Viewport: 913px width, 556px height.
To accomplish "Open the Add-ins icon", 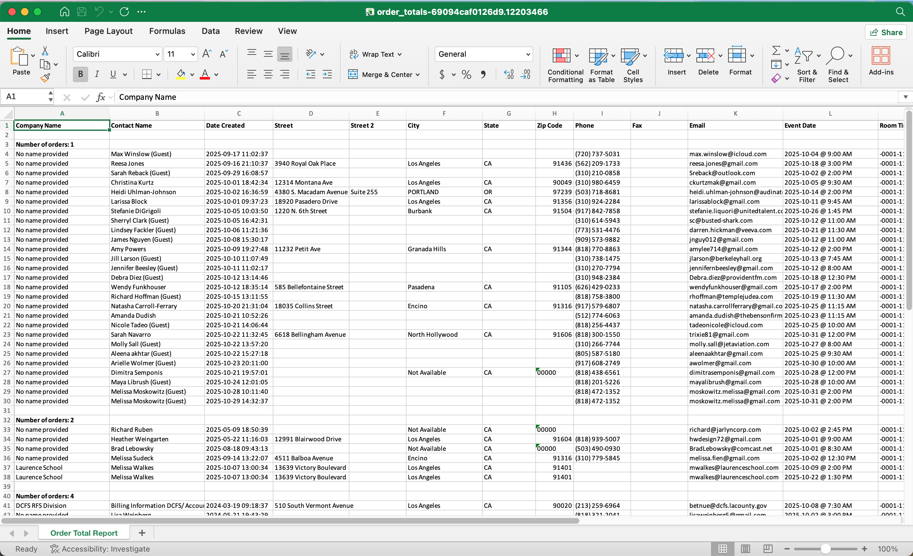I will [x=881, y=55].
